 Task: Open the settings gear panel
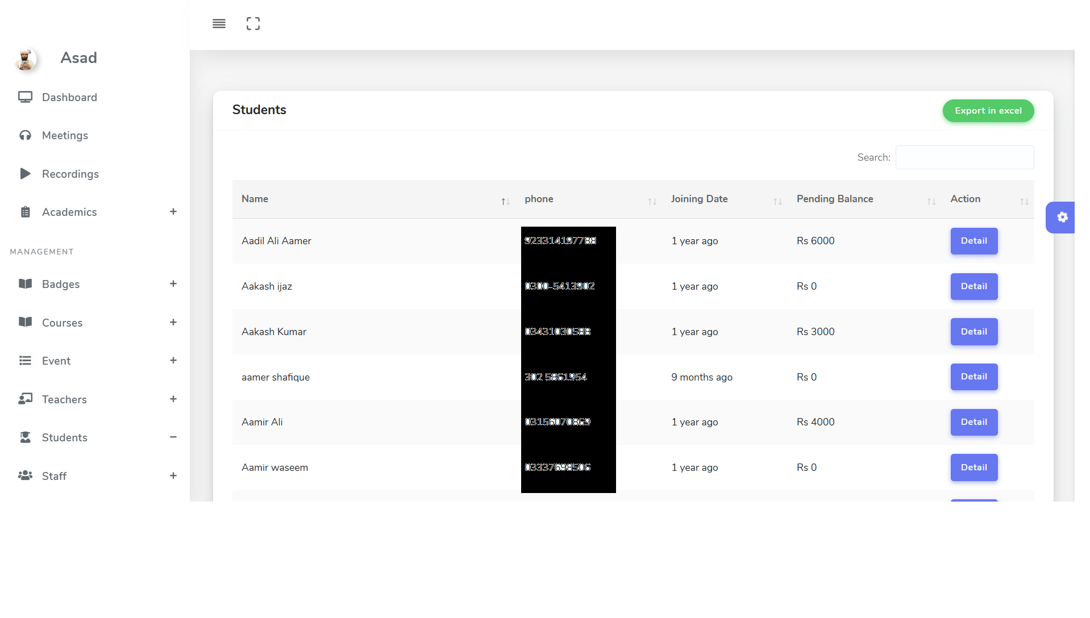pos(1062,218)
